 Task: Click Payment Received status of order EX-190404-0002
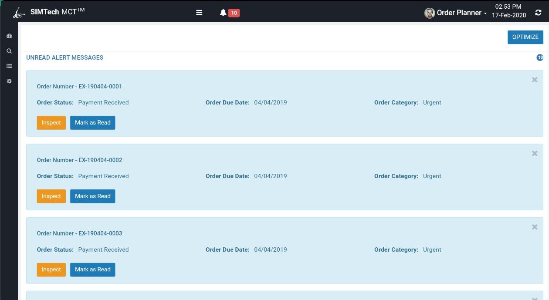click(x=104, y=176)
